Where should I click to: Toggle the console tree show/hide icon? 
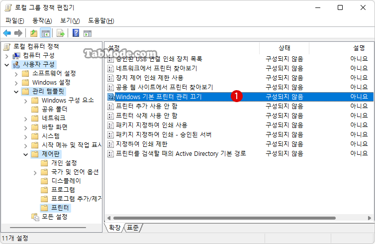pos(45,33)
